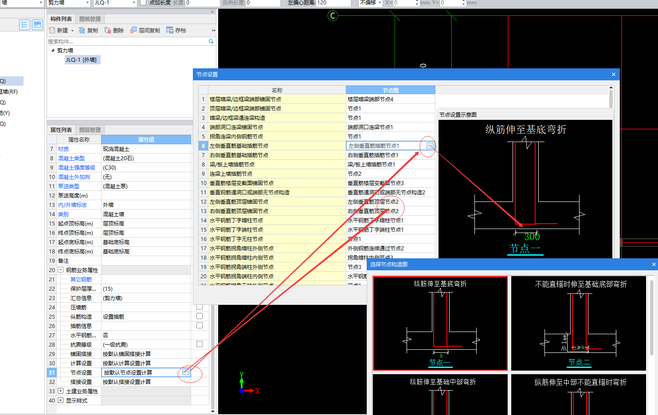This screenshot has height=415, width=658.
Task: Open the 混凝土强度等级 property link
Action: point(77,167)
